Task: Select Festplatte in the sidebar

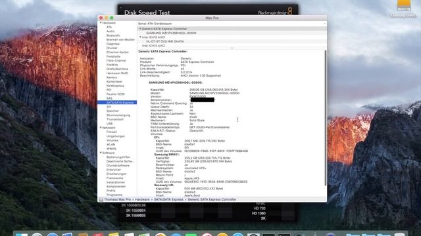Action: point(113,56)
